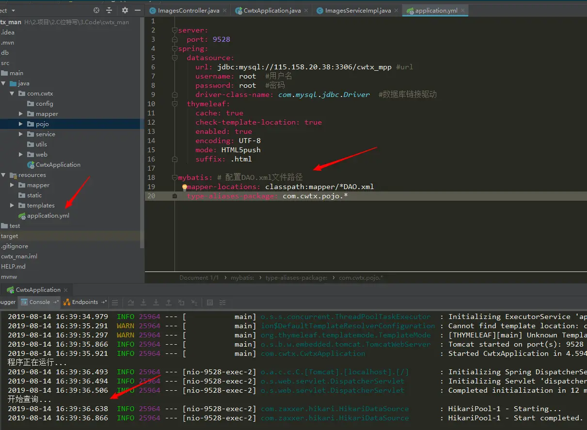587x430 pixels.
Task: Click the HikariDataSource logger name in console
Action: [334, 409]
